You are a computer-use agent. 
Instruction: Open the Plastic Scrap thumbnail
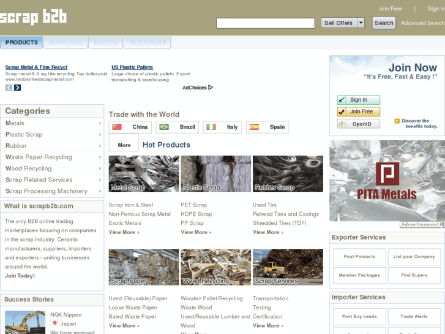point(216,173)
